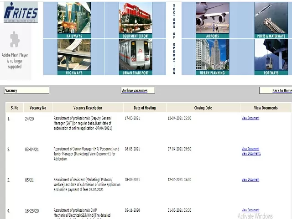This screenshot has height=219, width=292.
Task: Select vacancy number 05/21 cell
Action: pyautogui.click(x=29, y=180)
